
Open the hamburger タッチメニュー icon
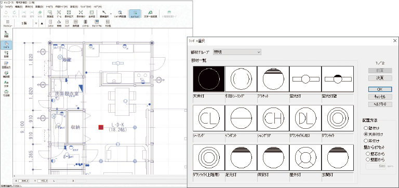[x=8, y=22]
